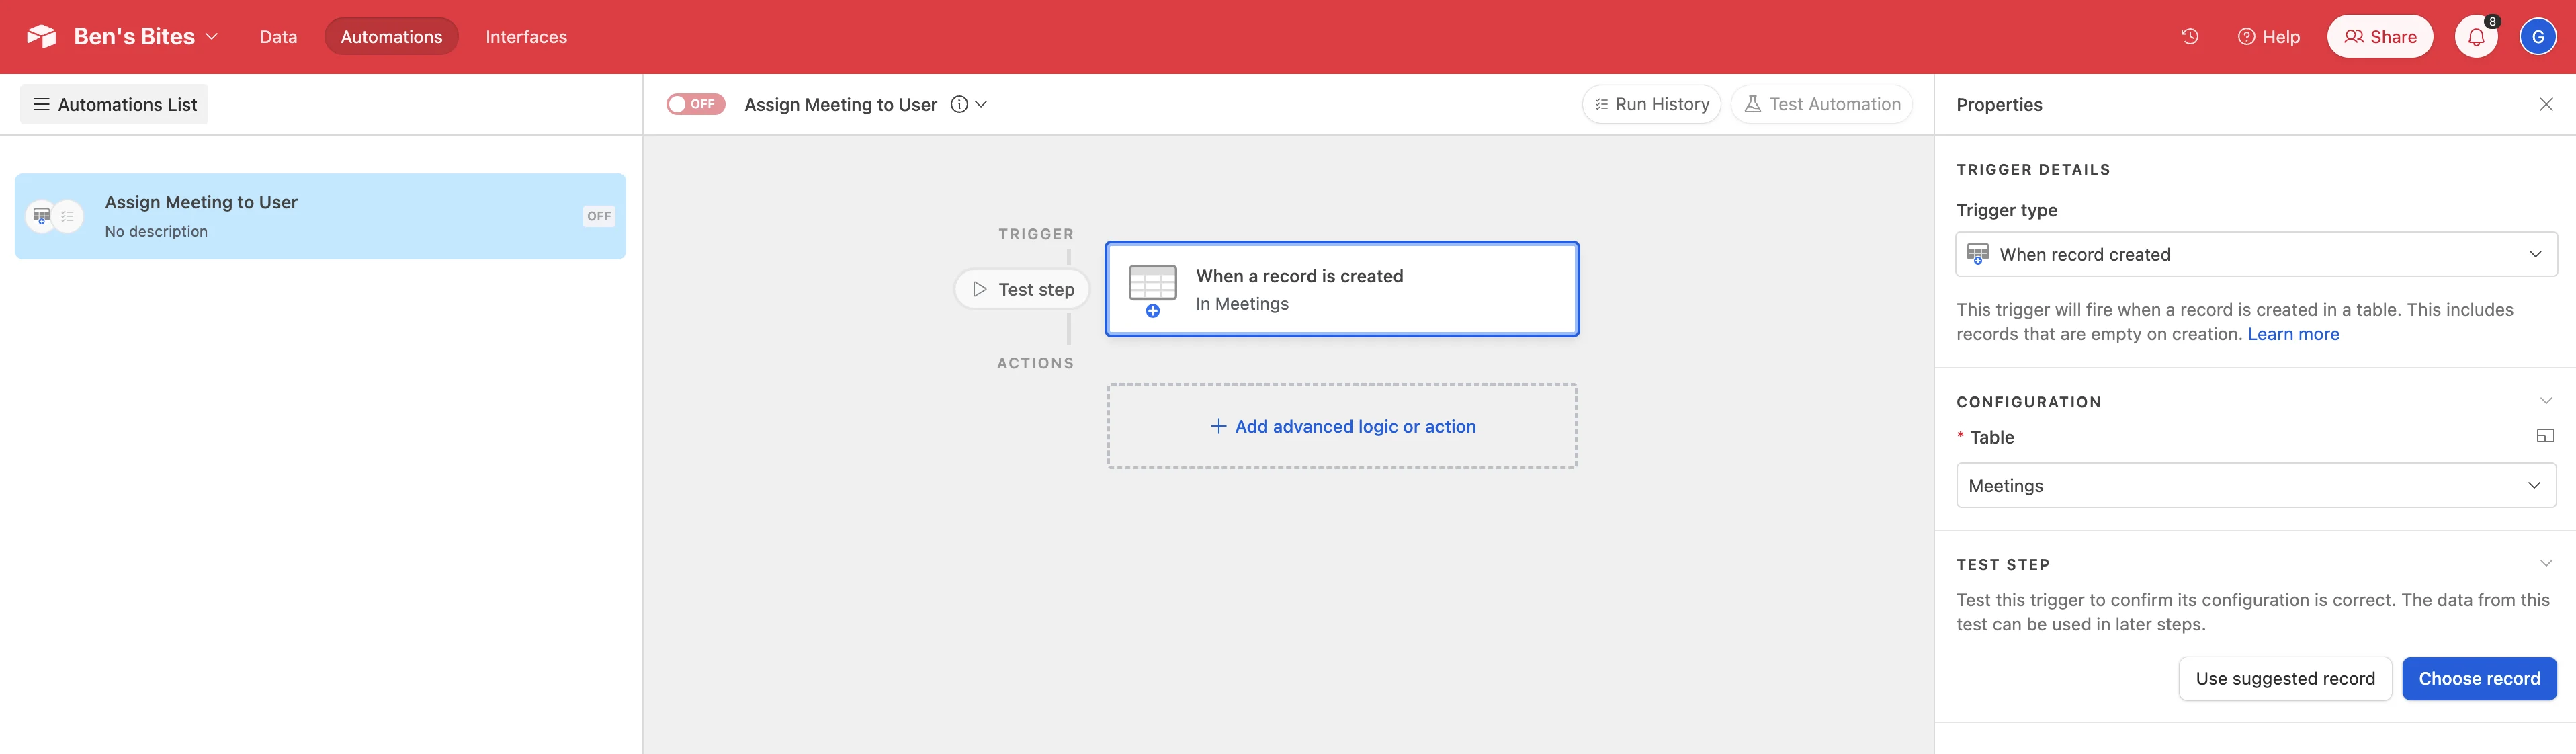Close the Properties panel
The height and width of the screenshot is (754, 2576).
pyautogui.click(x=2545, y=104)
